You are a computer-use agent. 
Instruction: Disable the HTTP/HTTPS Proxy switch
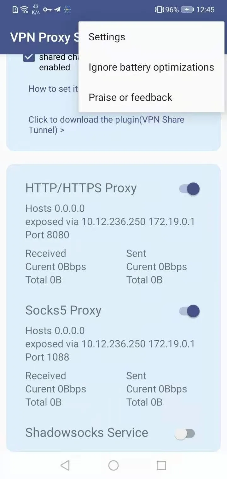pos(190,189)
